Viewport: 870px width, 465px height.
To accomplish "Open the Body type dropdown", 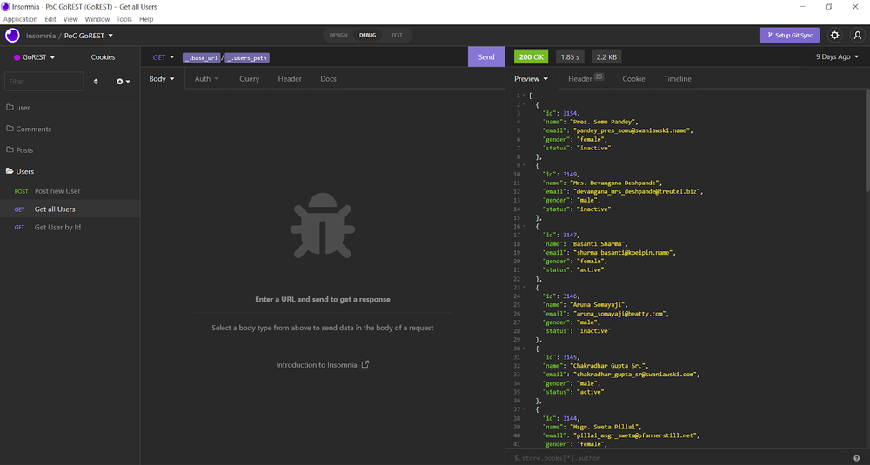I will click(x=162, y=79).
